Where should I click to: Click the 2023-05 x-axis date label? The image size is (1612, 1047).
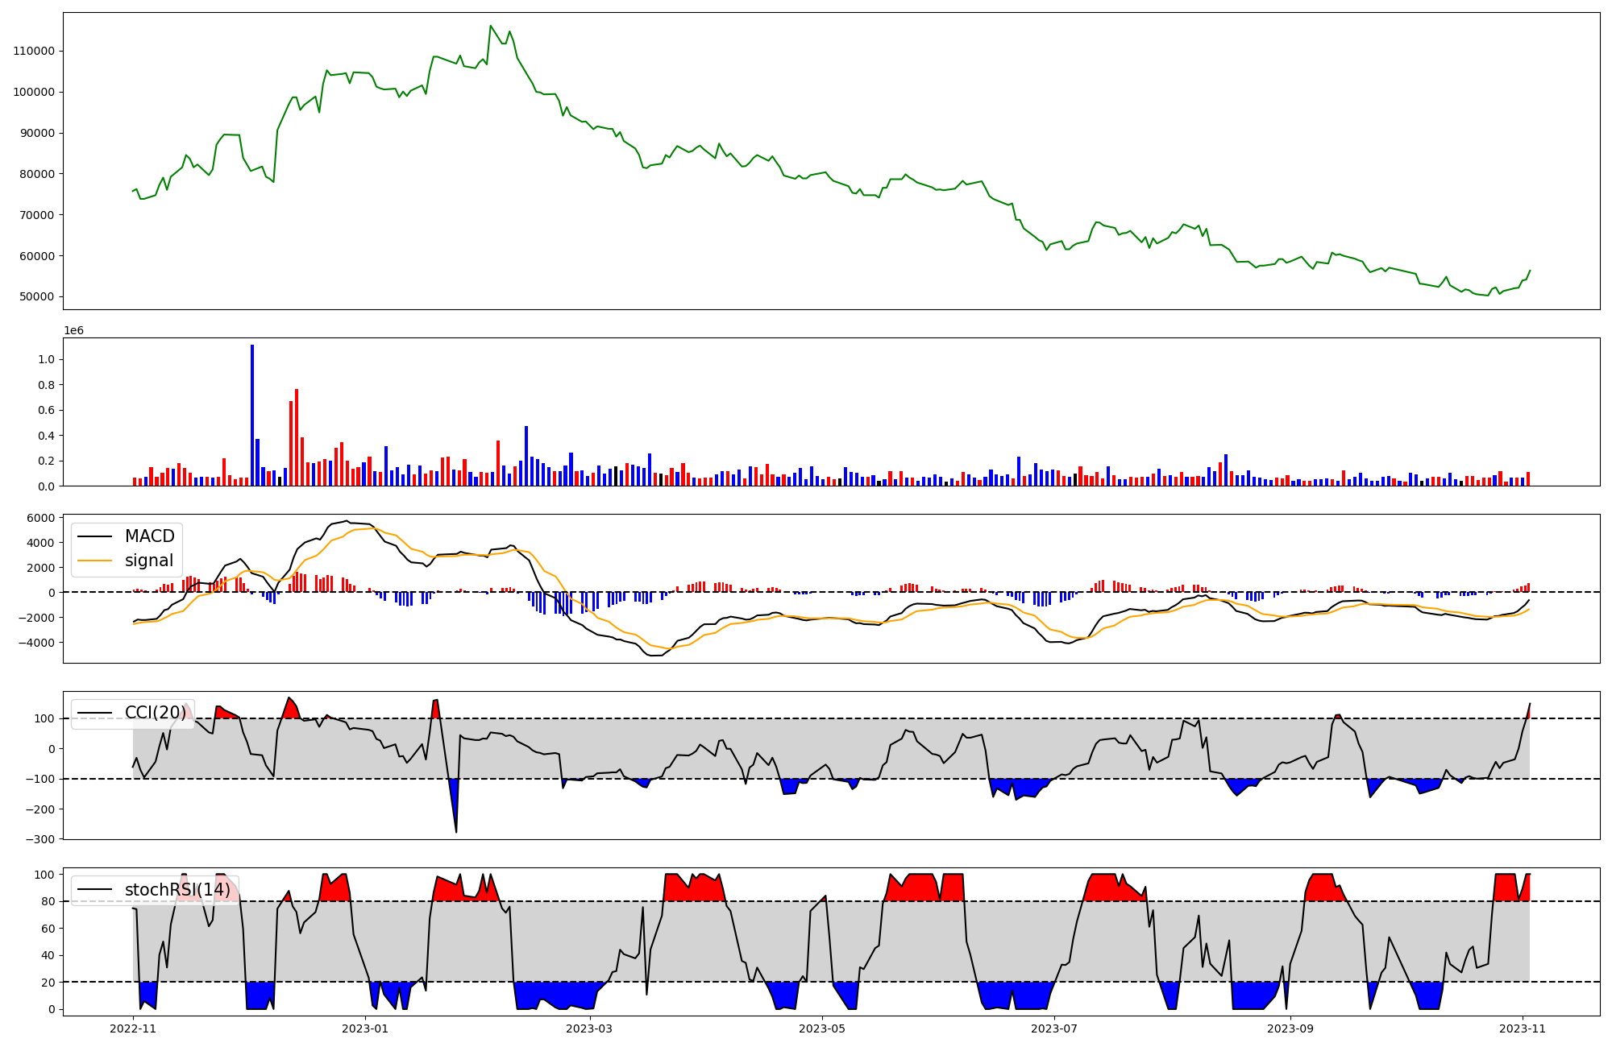pos(822,1028)
